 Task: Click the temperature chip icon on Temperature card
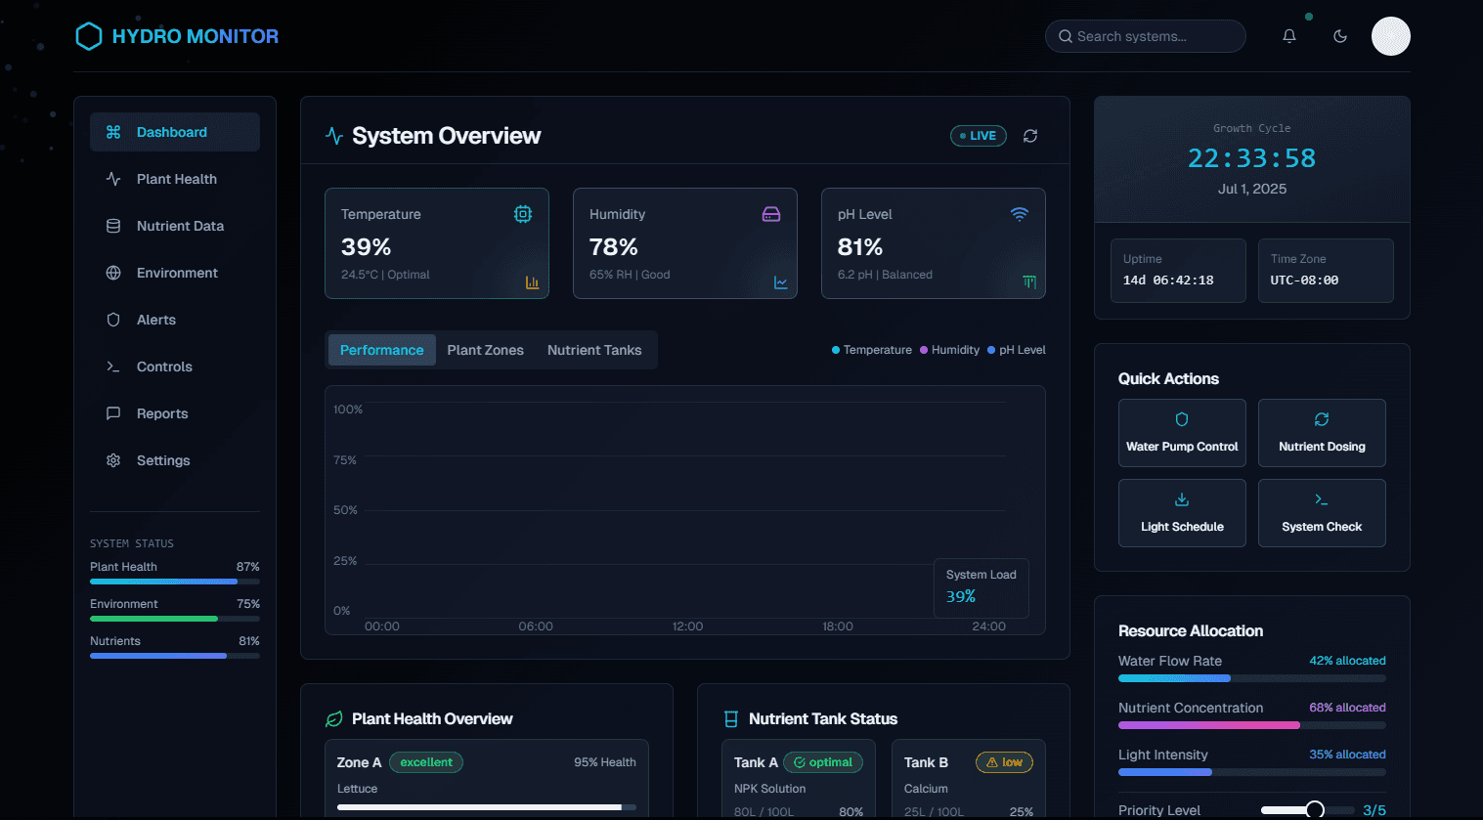pos(523,213)
